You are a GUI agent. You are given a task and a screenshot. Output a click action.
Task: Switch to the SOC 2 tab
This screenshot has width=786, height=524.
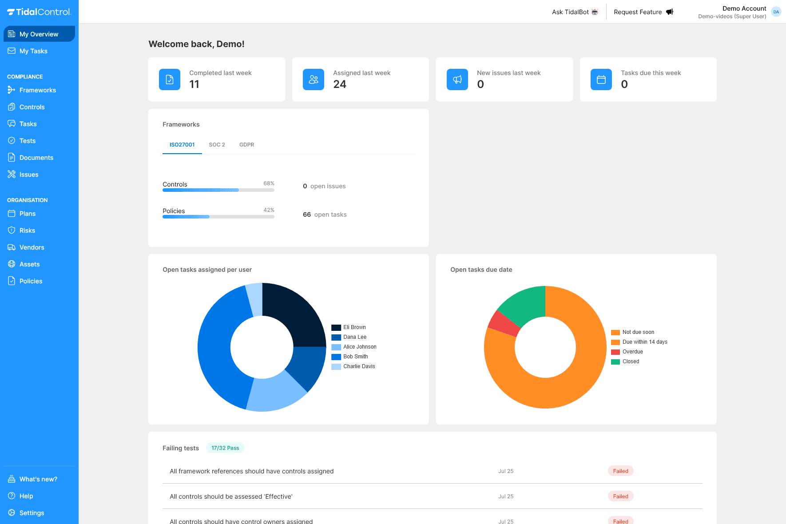coord(217,144)
